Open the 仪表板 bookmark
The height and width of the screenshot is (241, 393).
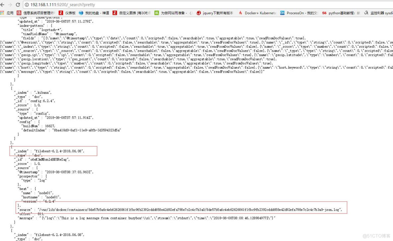pos(67,13)
